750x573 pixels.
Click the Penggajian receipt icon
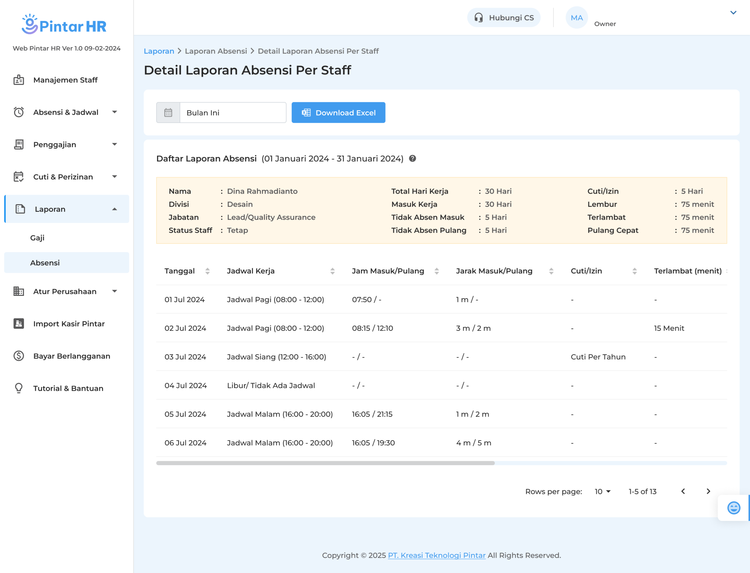(19, 145)
